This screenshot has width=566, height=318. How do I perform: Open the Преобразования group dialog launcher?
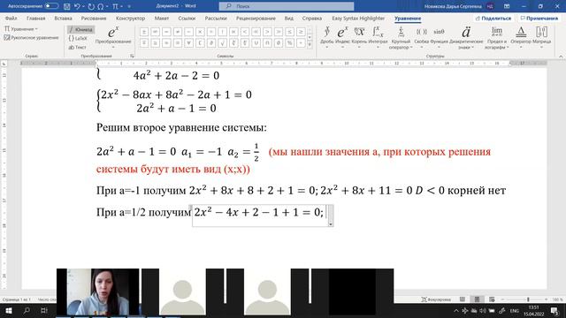pyautogui.click(x=132, y=56)
